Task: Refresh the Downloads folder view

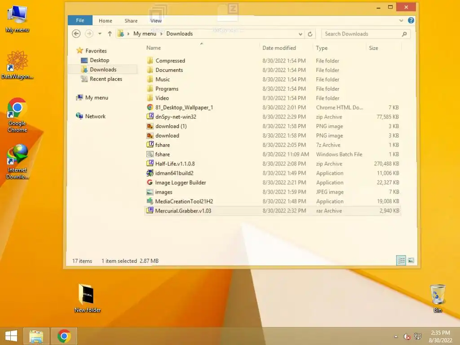Action: [310, 34]
